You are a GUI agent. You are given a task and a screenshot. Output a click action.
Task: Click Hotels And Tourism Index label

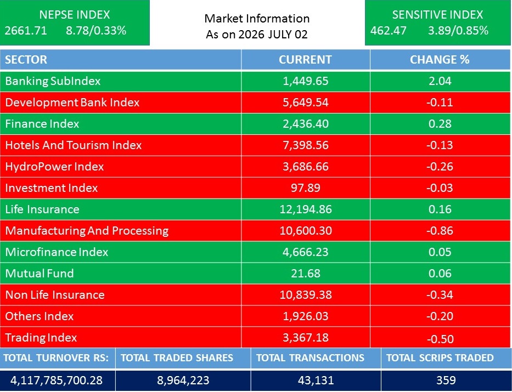[74, 145]
